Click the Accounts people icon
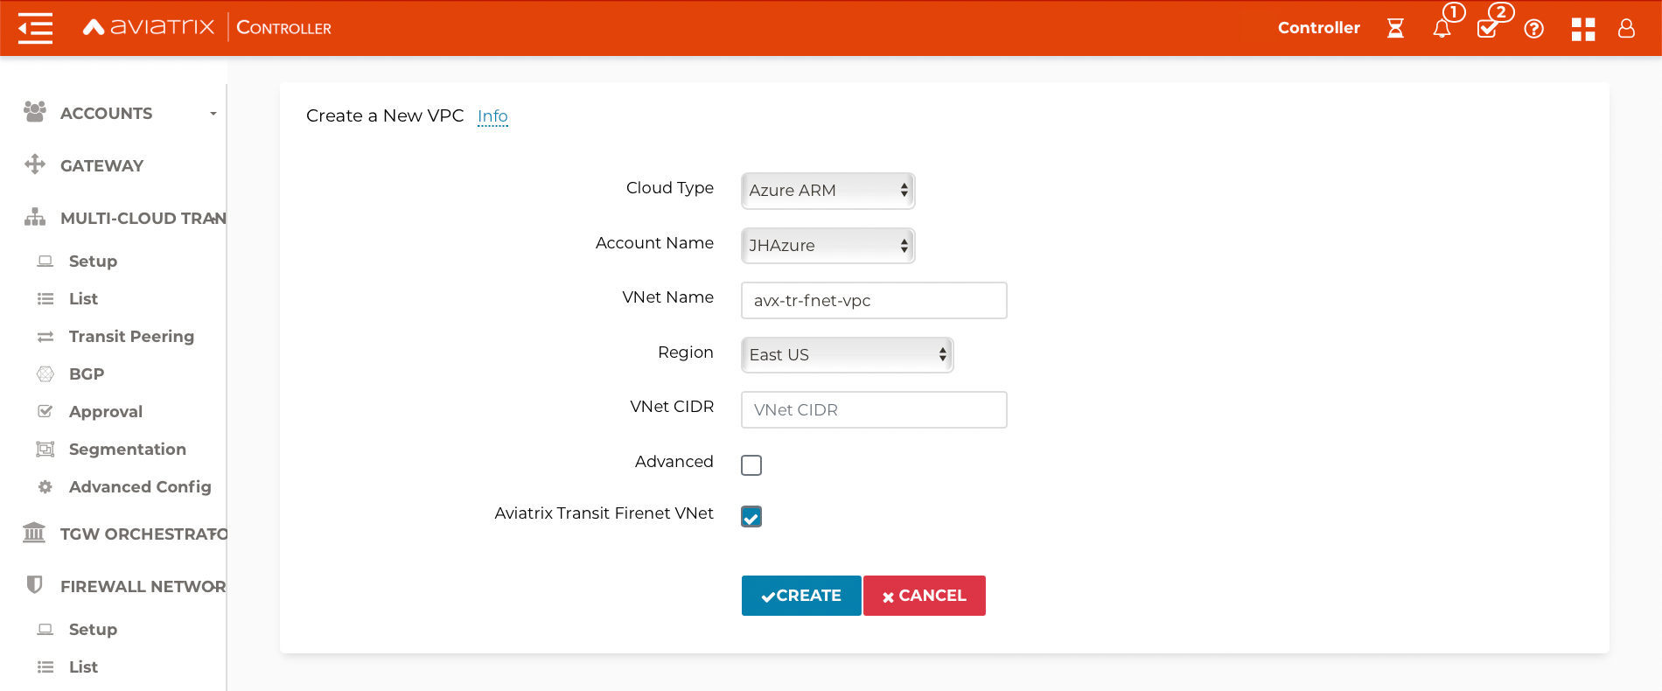The height and width of the screenshot is (691, 1662). pyautogui.click(x=35, y=112)
